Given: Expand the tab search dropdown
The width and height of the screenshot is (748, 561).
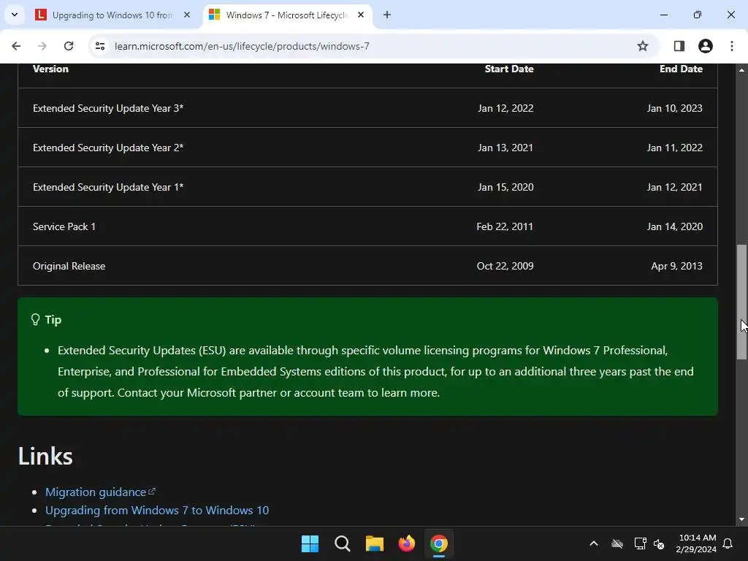Looking at the screenshot, I should click(x=15, y=15).
